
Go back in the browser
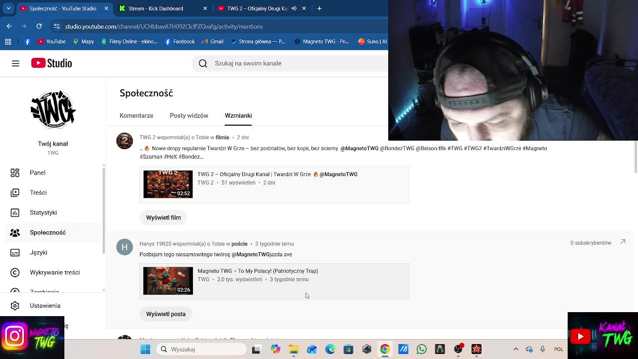[9, 26]
